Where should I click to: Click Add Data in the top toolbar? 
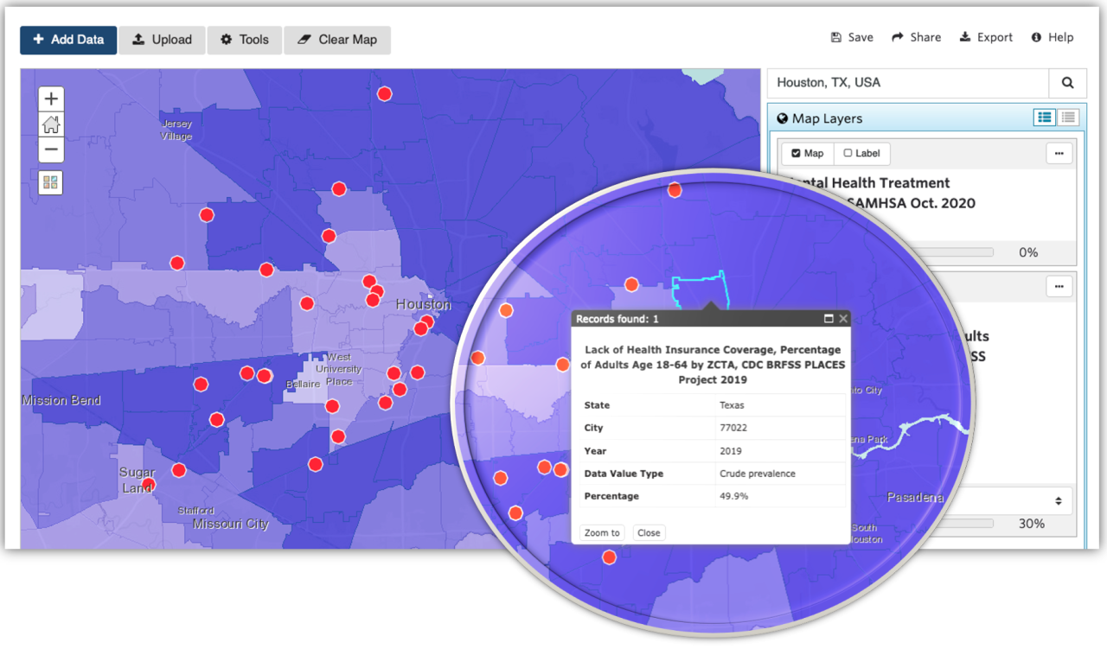[x=67, y=40]
